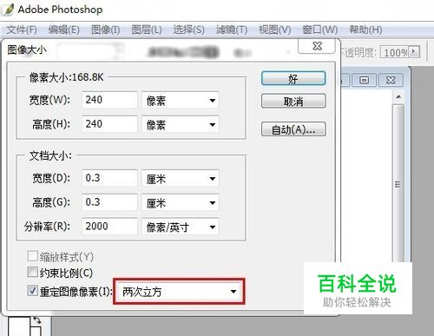Viewport: 434px width, 336px height.
Task: Open the 文件(F) menu
Action: tap(22, 30)
